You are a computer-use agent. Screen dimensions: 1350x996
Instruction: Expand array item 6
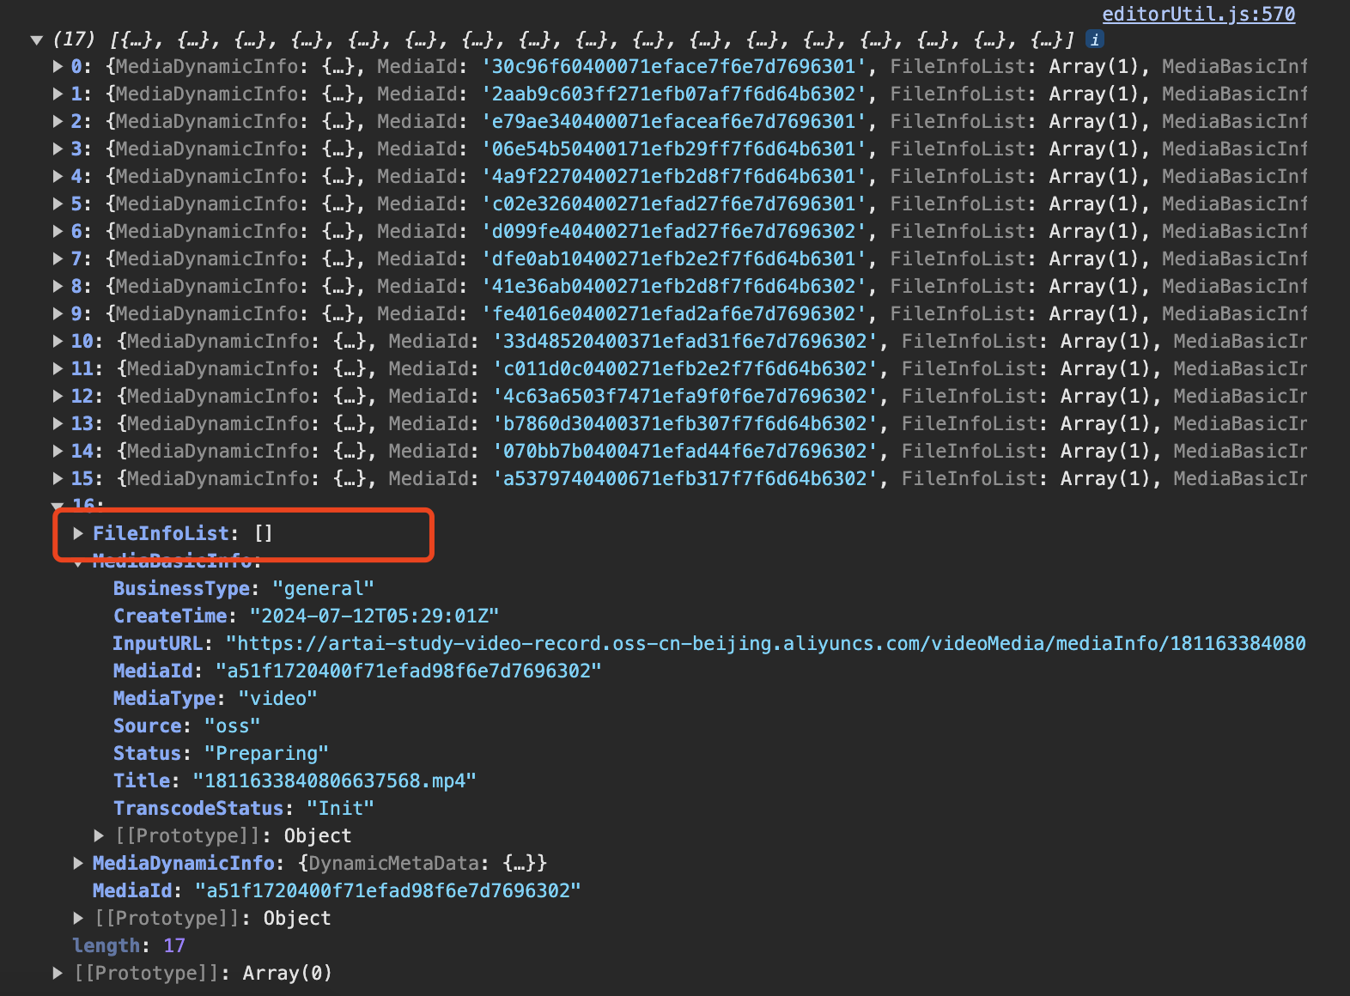click(x=58, y=231)
